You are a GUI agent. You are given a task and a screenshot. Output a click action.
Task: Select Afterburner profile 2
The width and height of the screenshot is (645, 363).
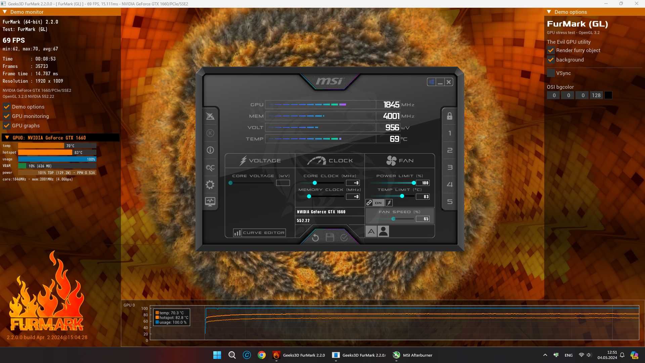[449, 150]
